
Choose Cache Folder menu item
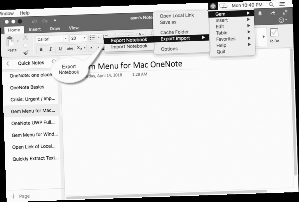coord(175,32)
